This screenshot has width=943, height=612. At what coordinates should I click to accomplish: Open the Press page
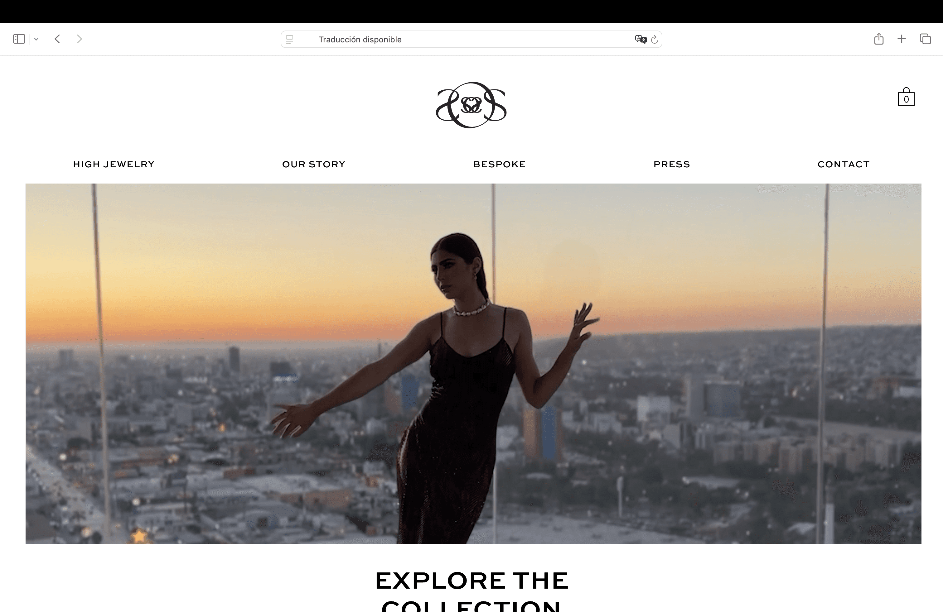point(672,164)
